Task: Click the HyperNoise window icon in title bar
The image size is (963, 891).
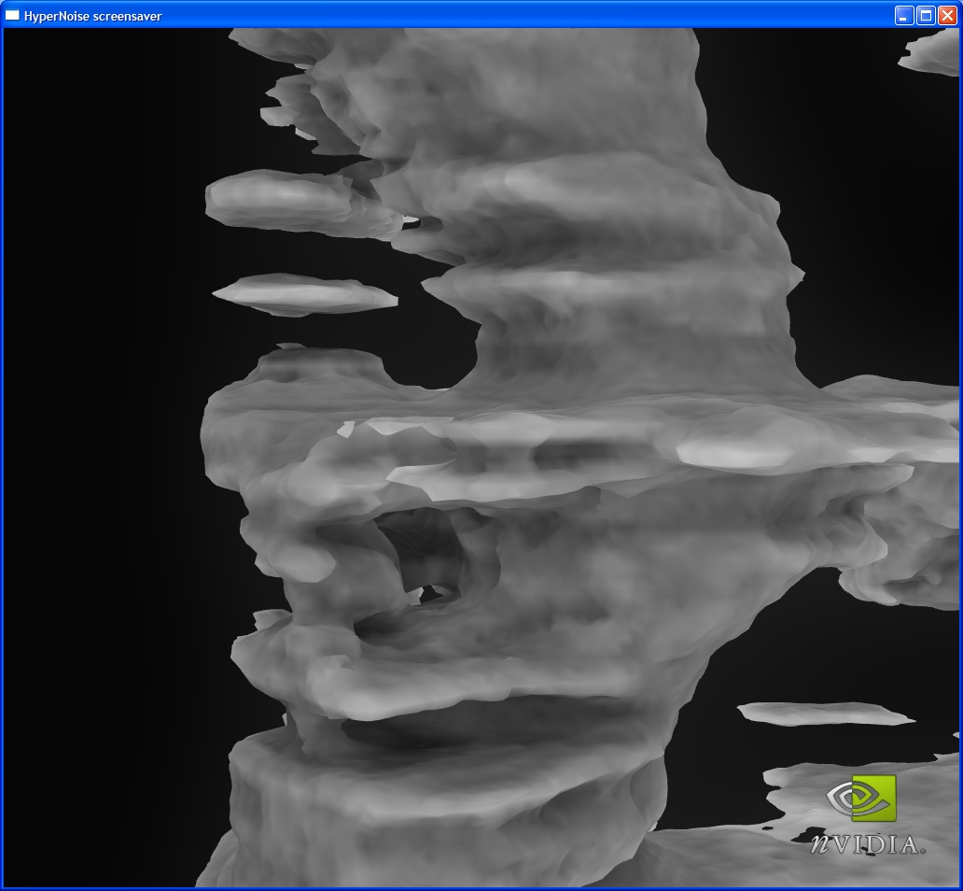Action: coord(13,15)
